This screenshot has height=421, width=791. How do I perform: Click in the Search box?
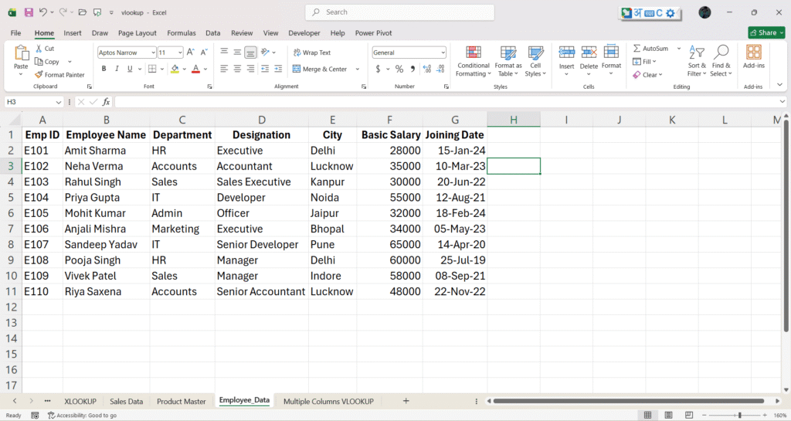[400, 12]
